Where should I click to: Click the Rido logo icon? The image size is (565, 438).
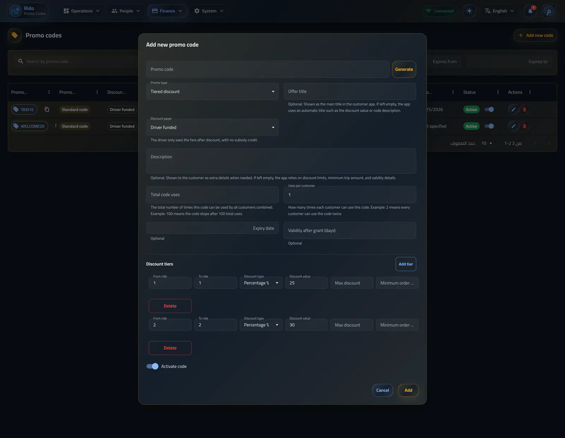click(x=15, y=11)
